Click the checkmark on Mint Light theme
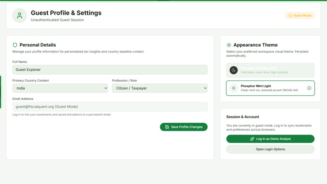Image resolution: width=327 pixels, height=184 pixels. [x=309, y=88]
